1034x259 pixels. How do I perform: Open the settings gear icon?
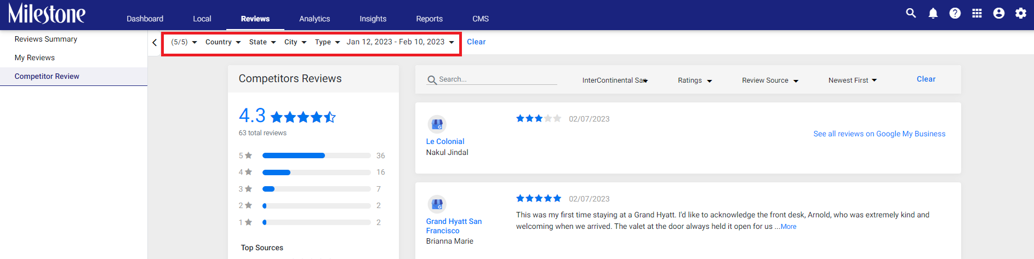click(1021, 13)
